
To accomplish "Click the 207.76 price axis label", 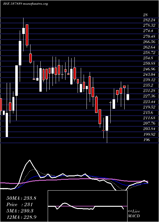I will tap(149, 123).
